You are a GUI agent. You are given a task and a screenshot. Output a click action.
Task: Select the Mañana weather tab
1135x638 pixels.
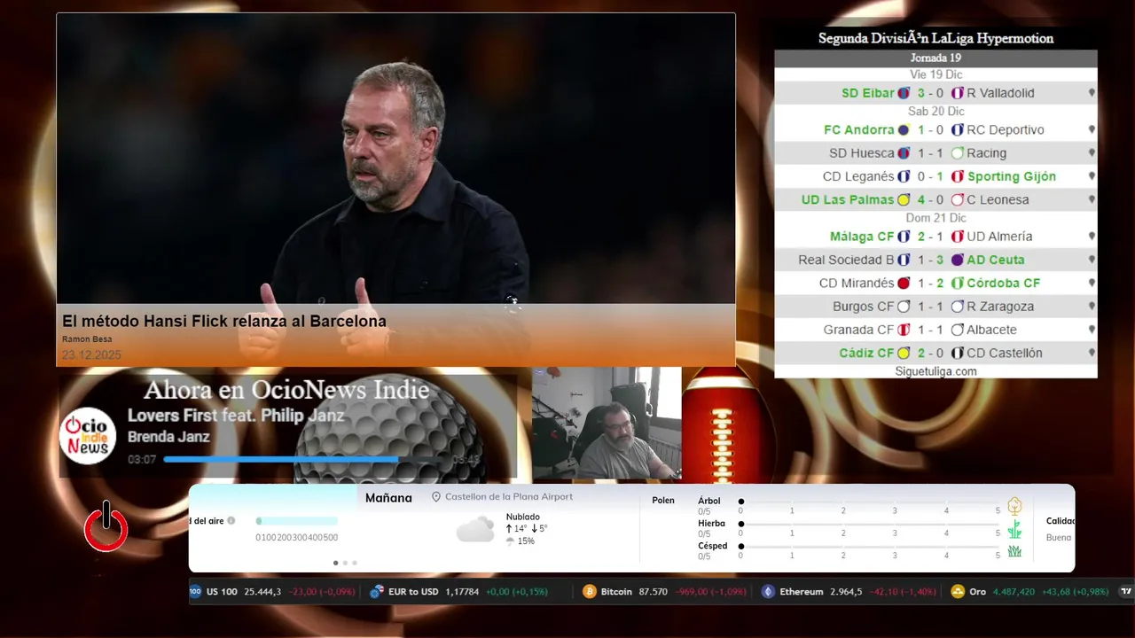pyautogui.click(x=388, y=498)
